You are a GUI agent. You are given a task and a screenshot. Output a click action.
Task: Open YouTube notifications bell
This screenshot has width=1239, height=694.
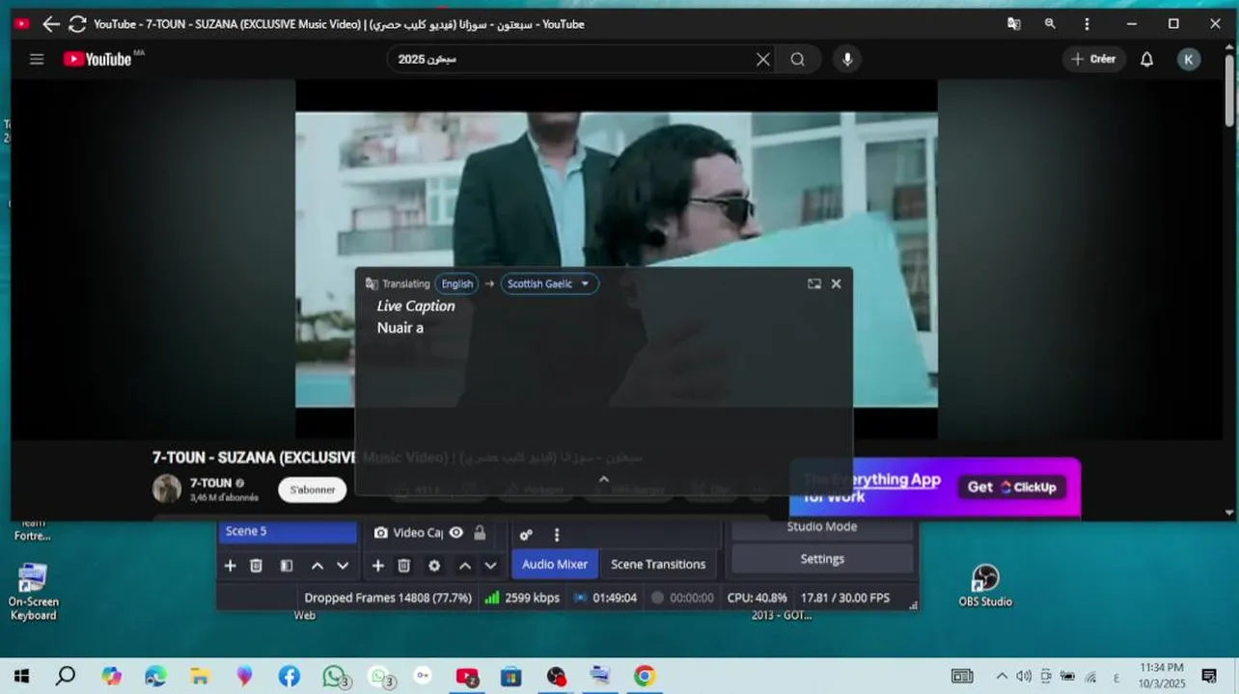1146,59
